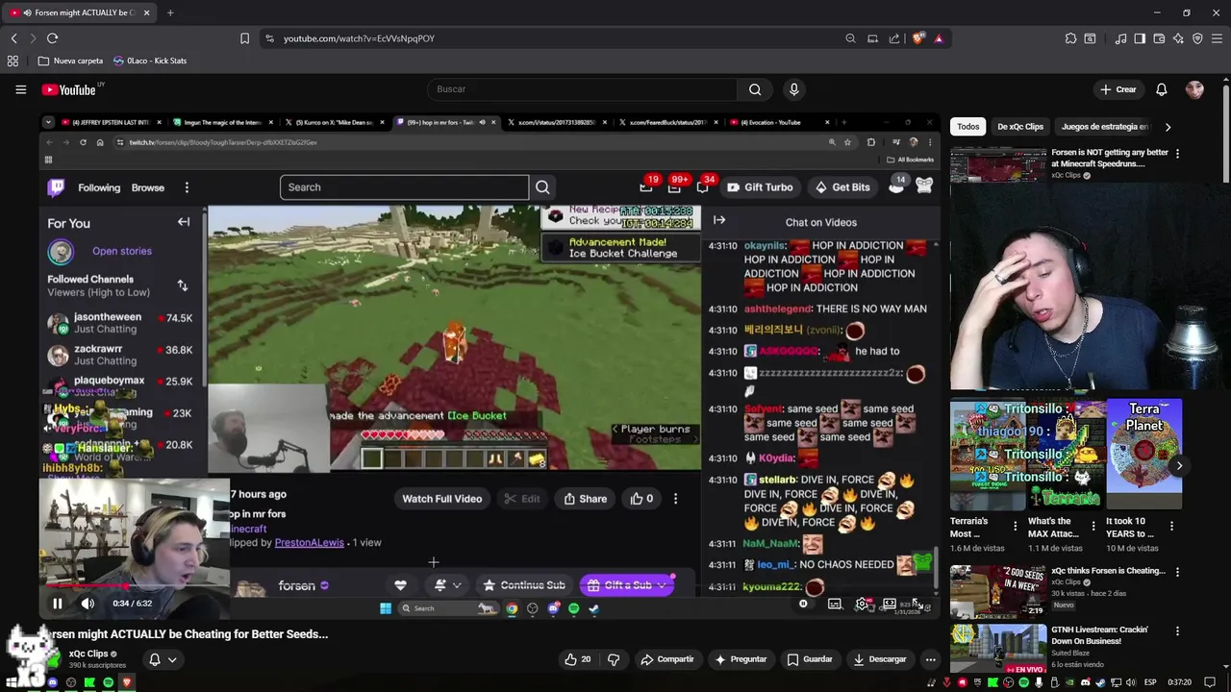Start voice search with microphone
The width and height of the screenshot is (1231, 692).
793,89
